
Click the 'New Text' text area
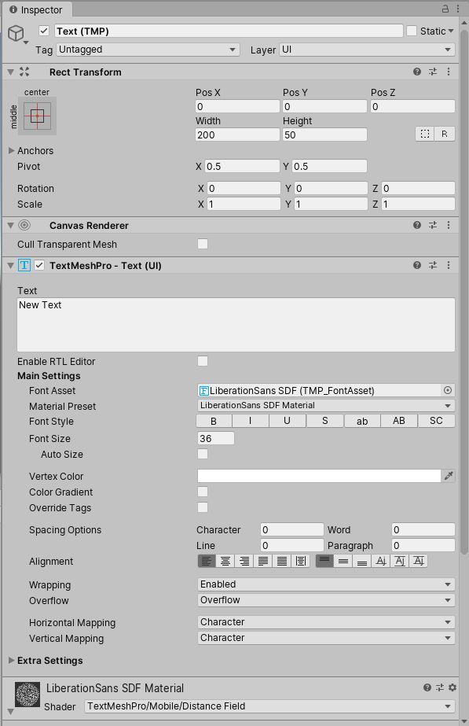pos(236,325)
